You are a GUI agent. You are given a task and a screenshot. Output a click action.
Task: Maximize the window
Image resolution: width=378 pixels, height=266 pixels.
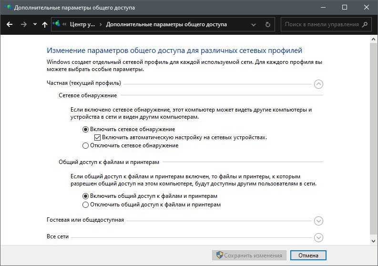click(345, 7)
